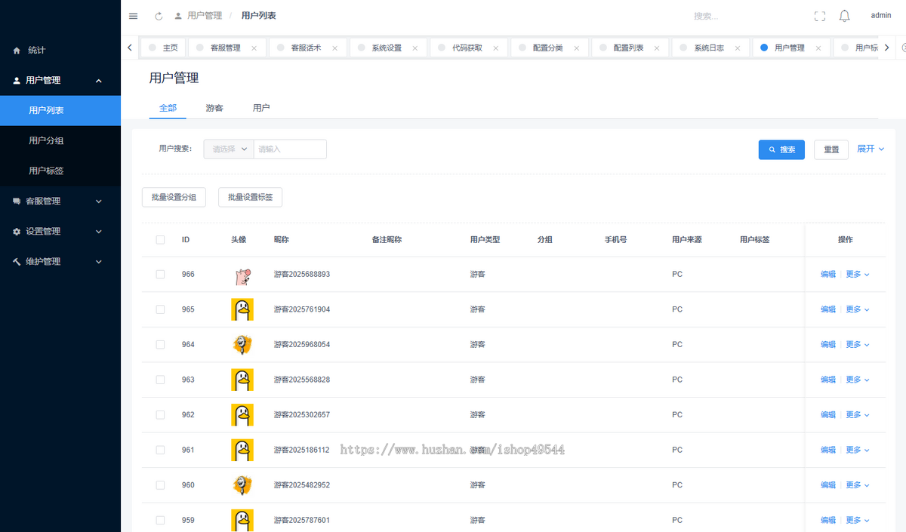906x532 pixels.
Task: Open notifications bell icon
Action: click(x=845, y=16)
